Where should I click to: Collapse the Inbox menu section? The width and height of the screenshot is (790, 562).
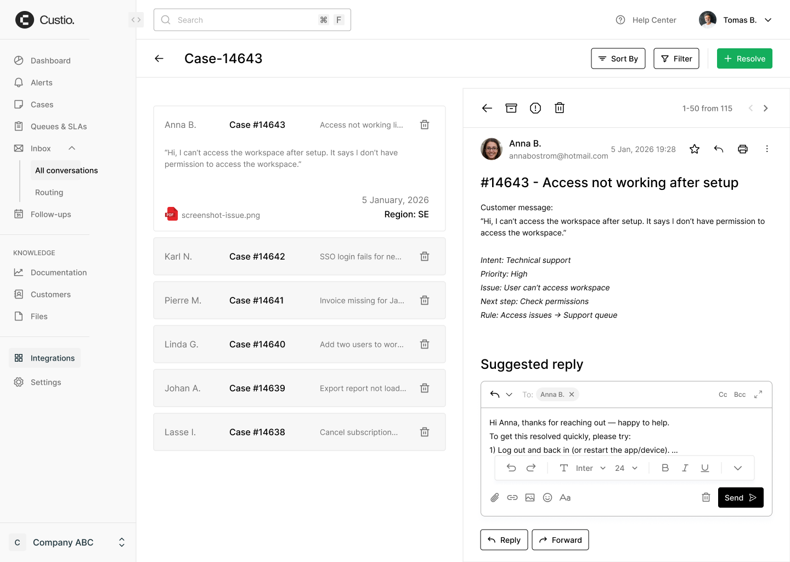tap(72, 148)
